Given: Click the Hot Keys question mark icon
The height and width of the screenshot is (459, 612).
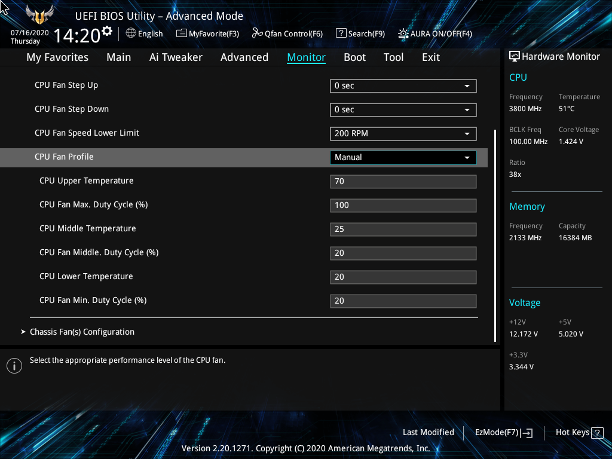Looking at the screenshot, I should pyautogui.click(x=597, y=433).
